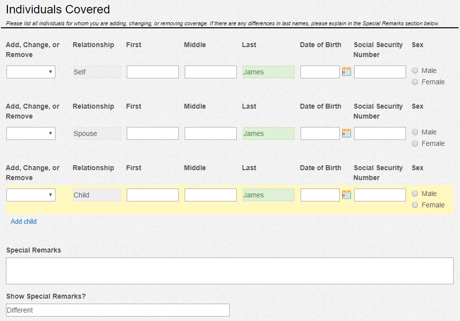Open the Add, Change, or Remove dropdown for Spouse
Viewport: 460px width, 321px height.
(x=31, y=133)
